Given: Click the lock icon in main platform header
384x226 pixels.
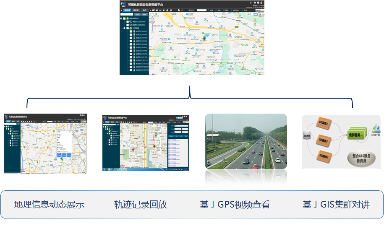Looking at the screenshot, I should [261, 3].
